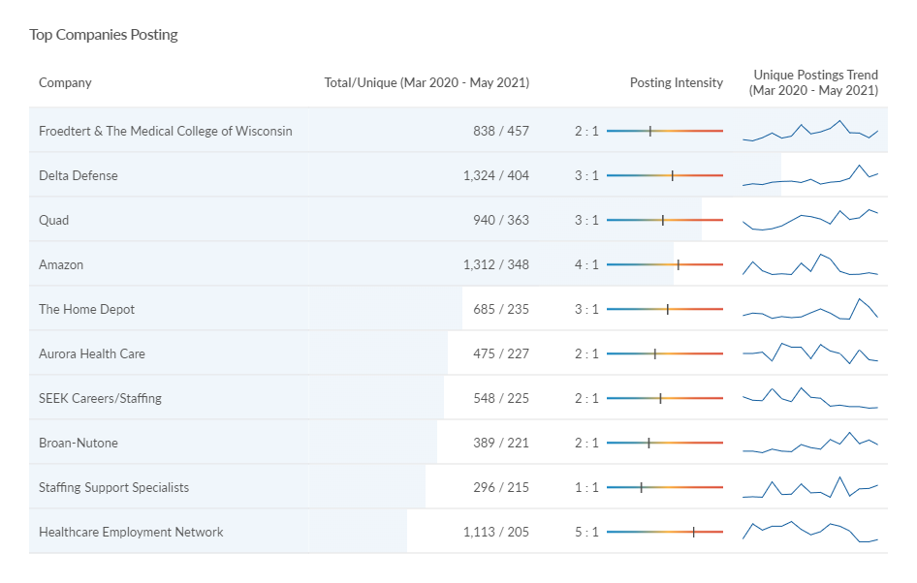
Task: Click the Company column header
Action: tap(65, 83)
